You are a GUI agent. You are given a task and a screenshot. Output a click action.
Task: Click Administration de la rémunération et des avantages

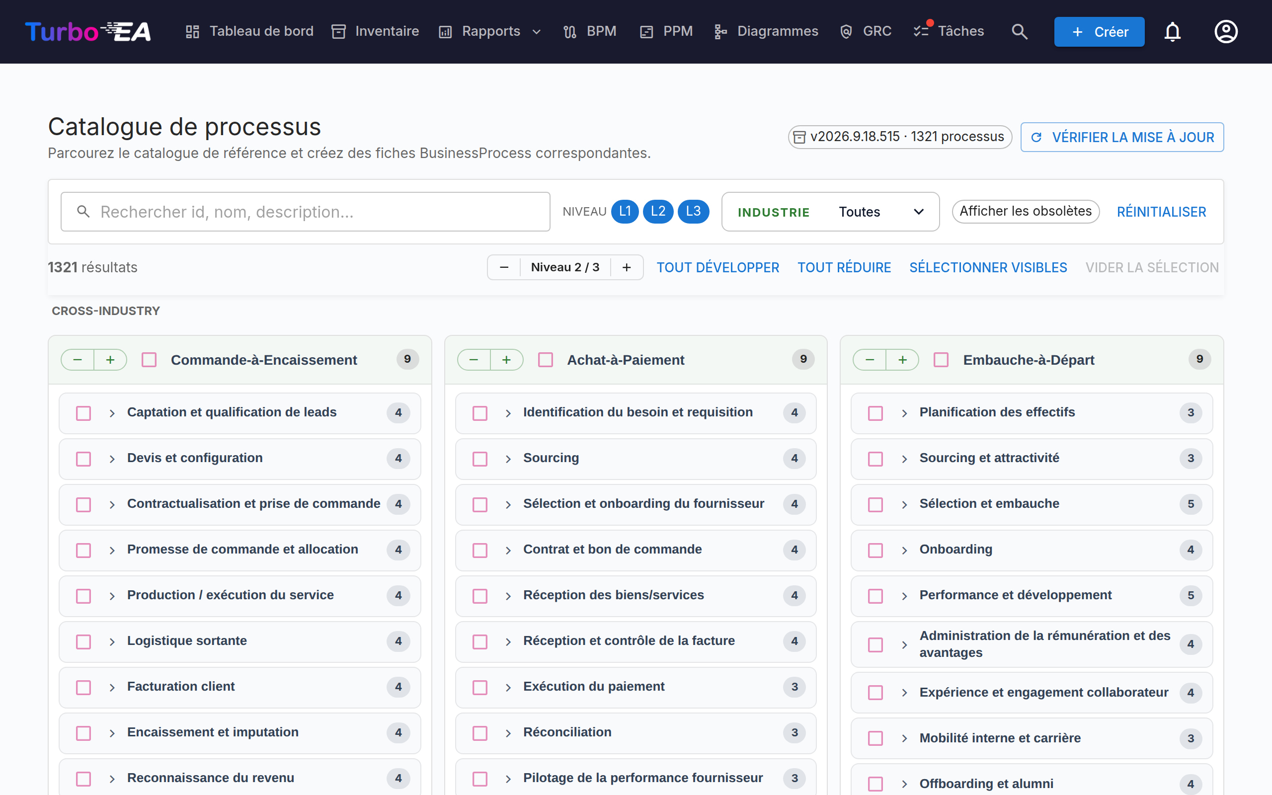point(1044,644)
